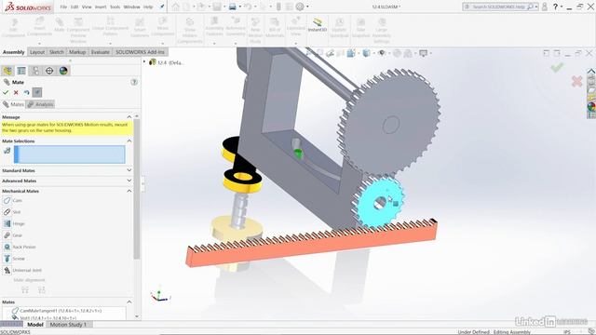
Task: Open the DisplayManager color sphere tab
Action: 63,71
